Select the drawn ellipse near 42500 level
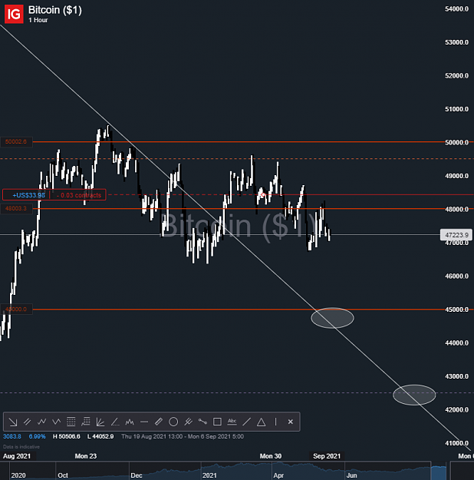The height and width of the screenshot is (480, 474). [x=414, y=395]
